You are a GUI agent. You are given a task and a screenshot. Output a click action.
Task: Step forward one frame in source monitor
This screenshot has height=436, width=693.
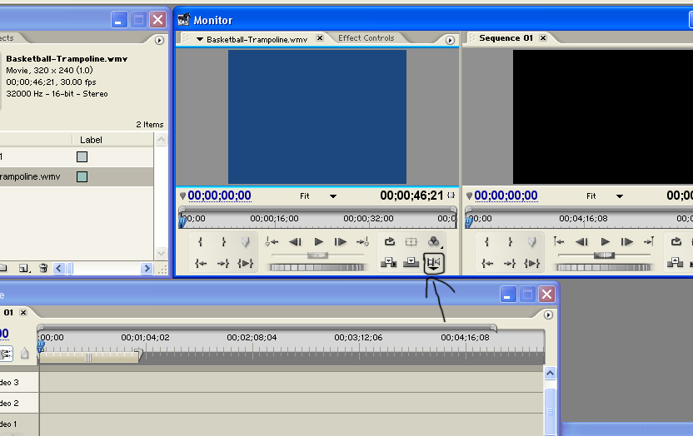tap(341, 242)
